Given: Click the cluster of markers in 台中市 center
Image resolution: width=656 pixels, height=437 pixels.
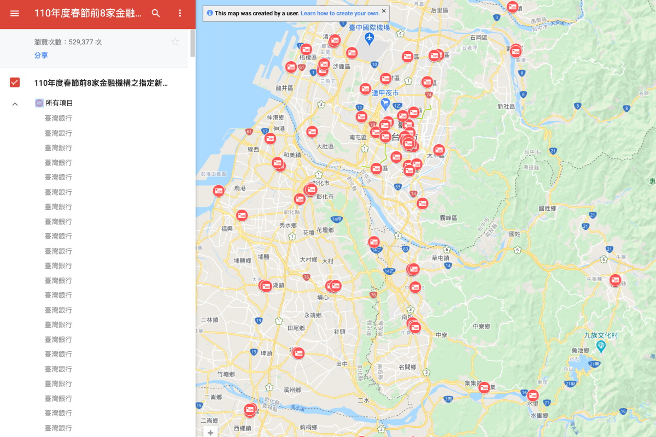Looking at the screenshot, I should click(407, 143).
